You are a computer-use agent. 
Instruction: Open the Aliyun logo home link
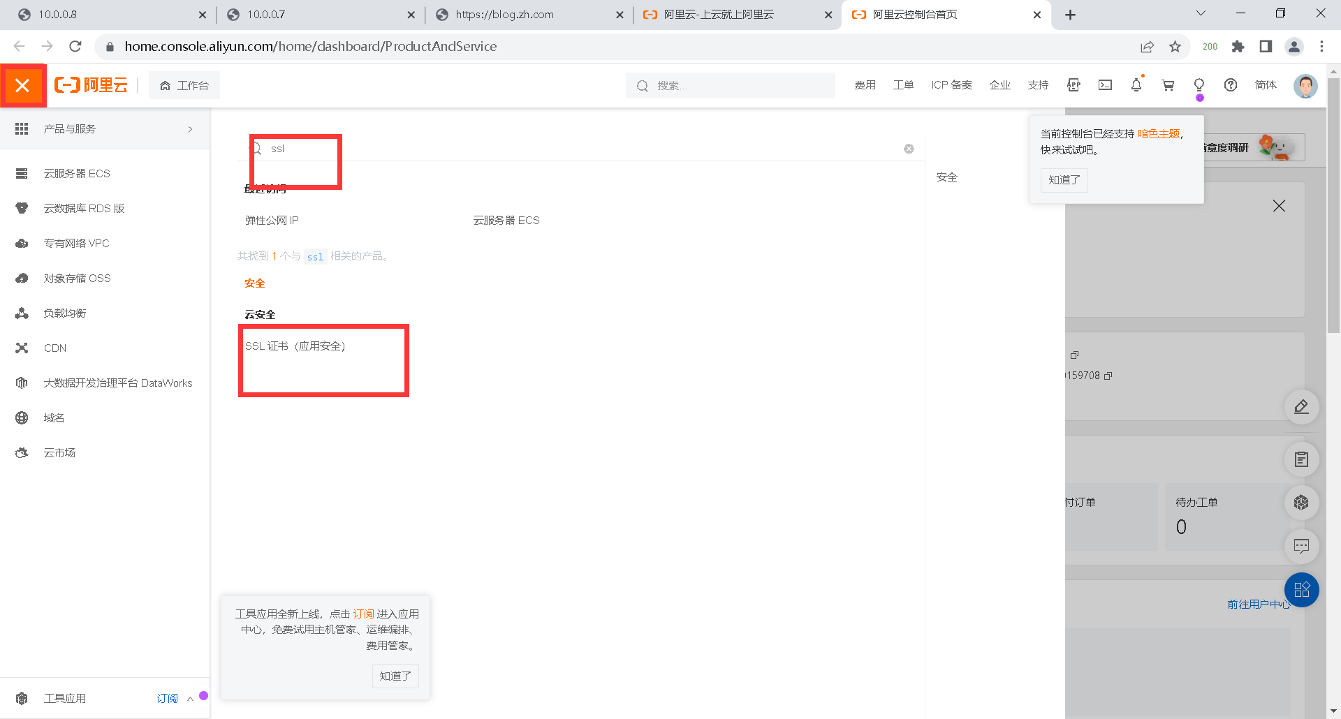[x=91, y=85]
